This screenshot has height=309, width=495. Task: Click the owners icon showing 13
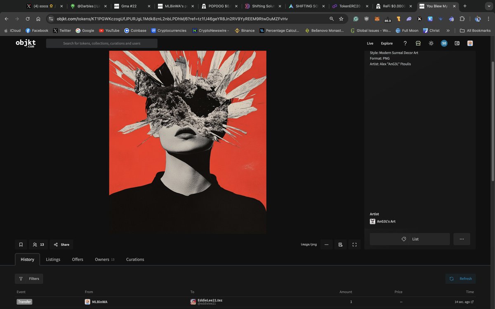pos(38,244)
